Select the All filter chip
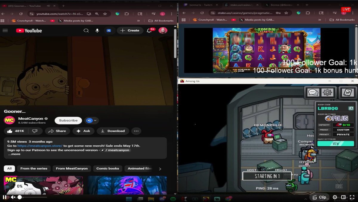The image size is (358, 202). point(9,169)
